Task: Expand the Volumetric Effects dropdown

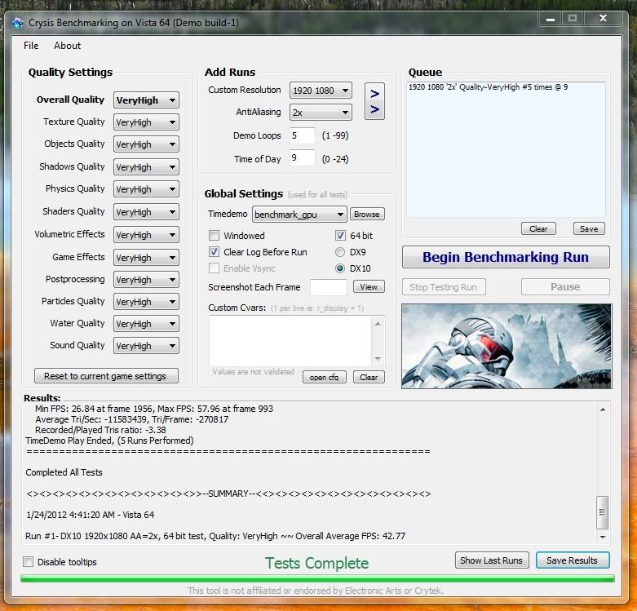Action: pos(146,235)
